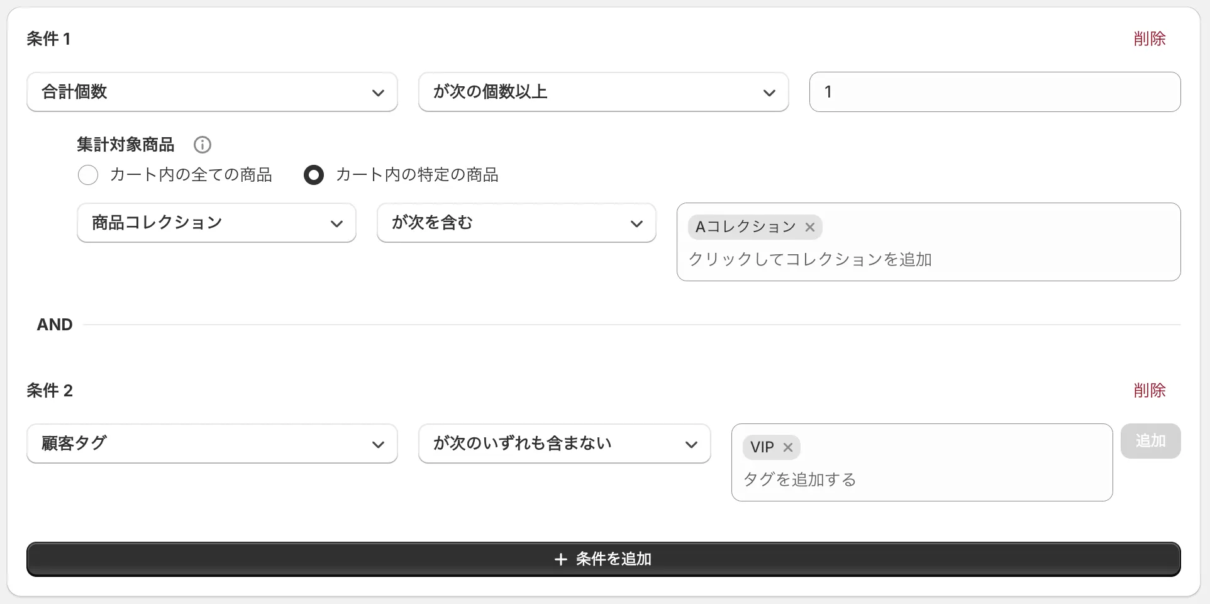Screen dimensions: 1210x604
Task: Delete 条件 2 via 削除 link
Action: (1150, 390)
